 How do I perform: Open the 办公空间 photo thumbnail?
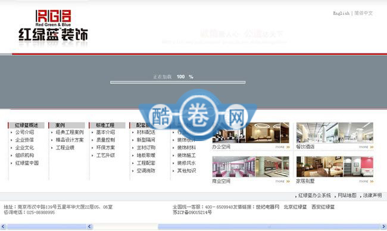coord(251,133)
